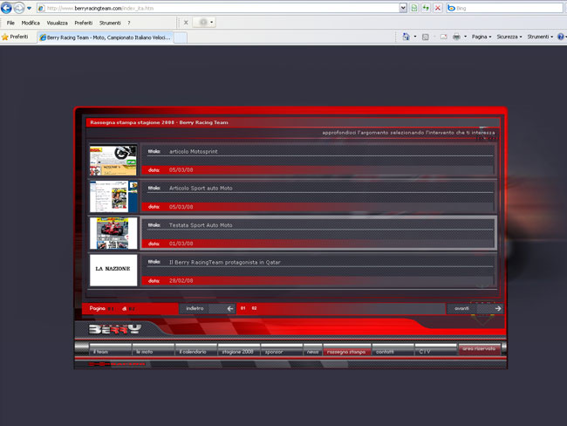
Task: Toggle the compatibility view icon
Action: coord(414,8)
